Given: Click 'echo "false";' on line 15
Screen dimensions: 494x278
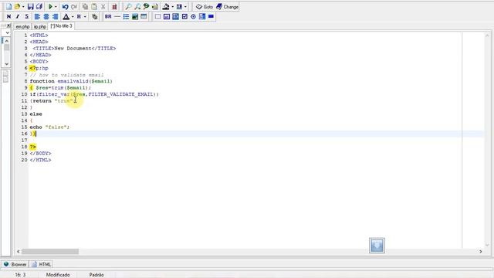Looking at the screenshot, I should pos(49,127).
